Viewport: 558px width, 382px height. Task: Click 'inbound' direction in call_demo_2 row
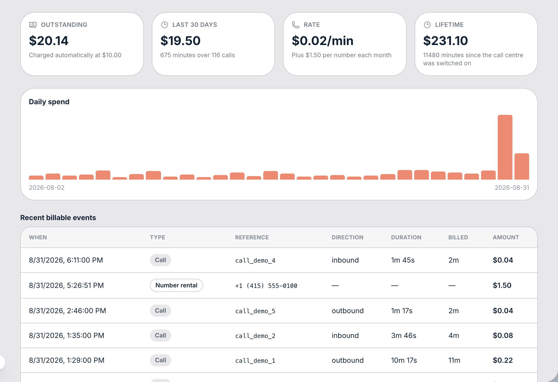[345, 335]
